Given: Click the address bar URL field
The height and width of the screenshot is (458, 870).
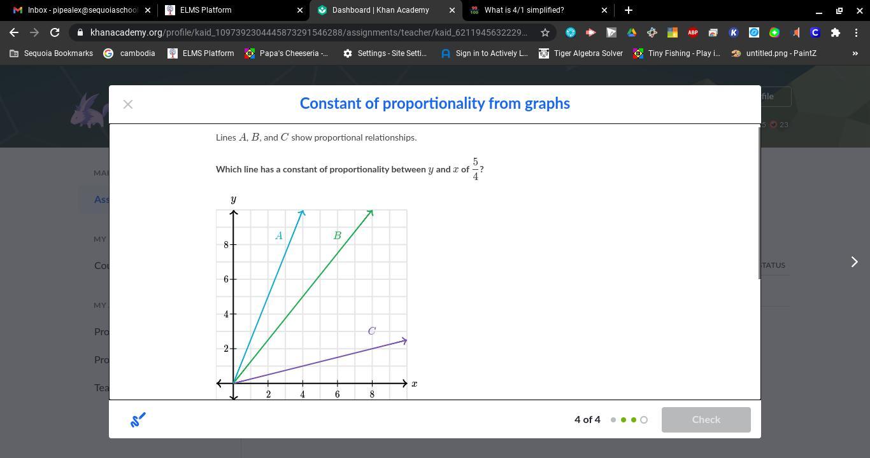Looking at the screenshot, I should [309, 32].
